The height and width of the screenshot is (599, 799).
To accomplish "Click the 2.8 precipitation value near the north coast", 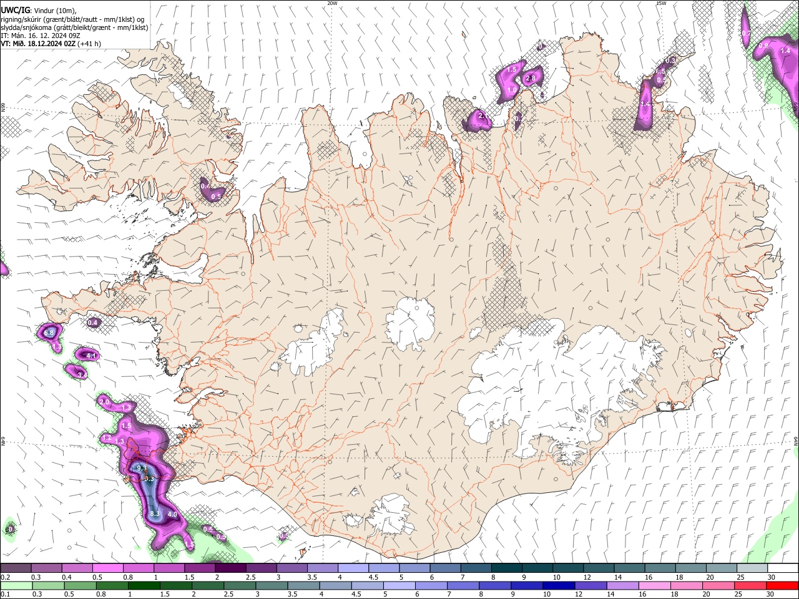I will (x=531, y=79).
